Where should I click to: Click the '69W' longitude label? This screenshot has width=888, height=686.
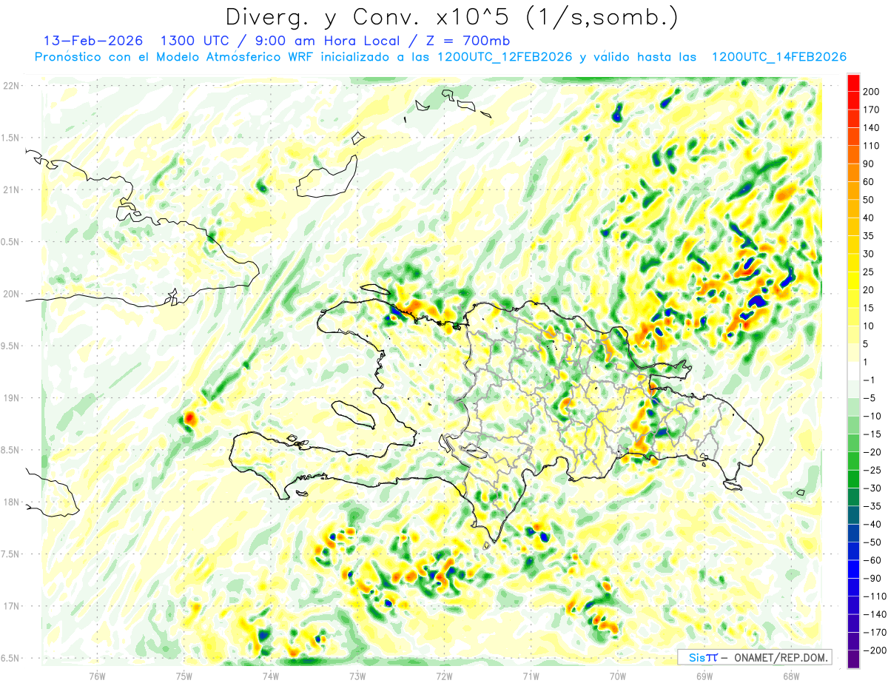coord(704,676)
